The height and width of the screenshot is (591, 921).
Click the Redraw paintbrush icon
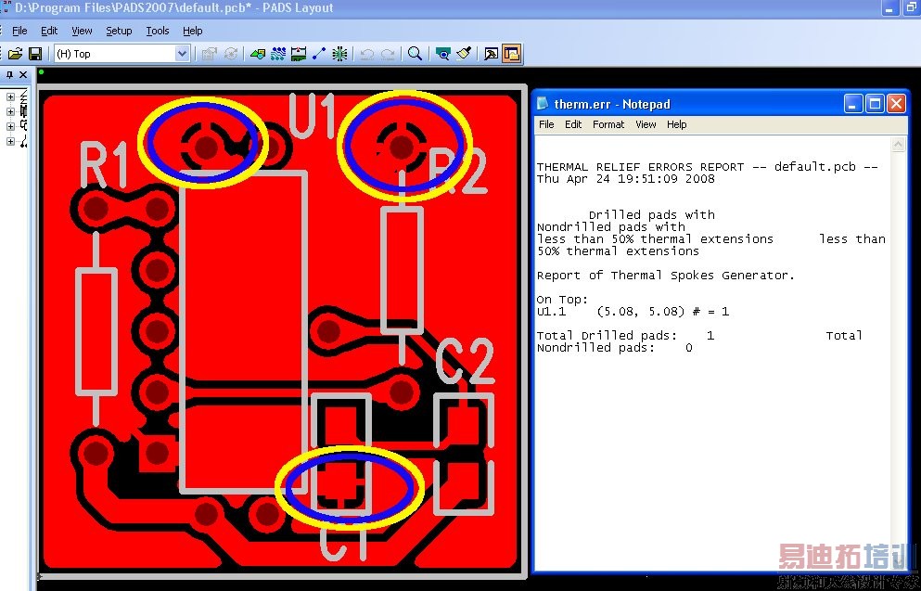(464, 54)
